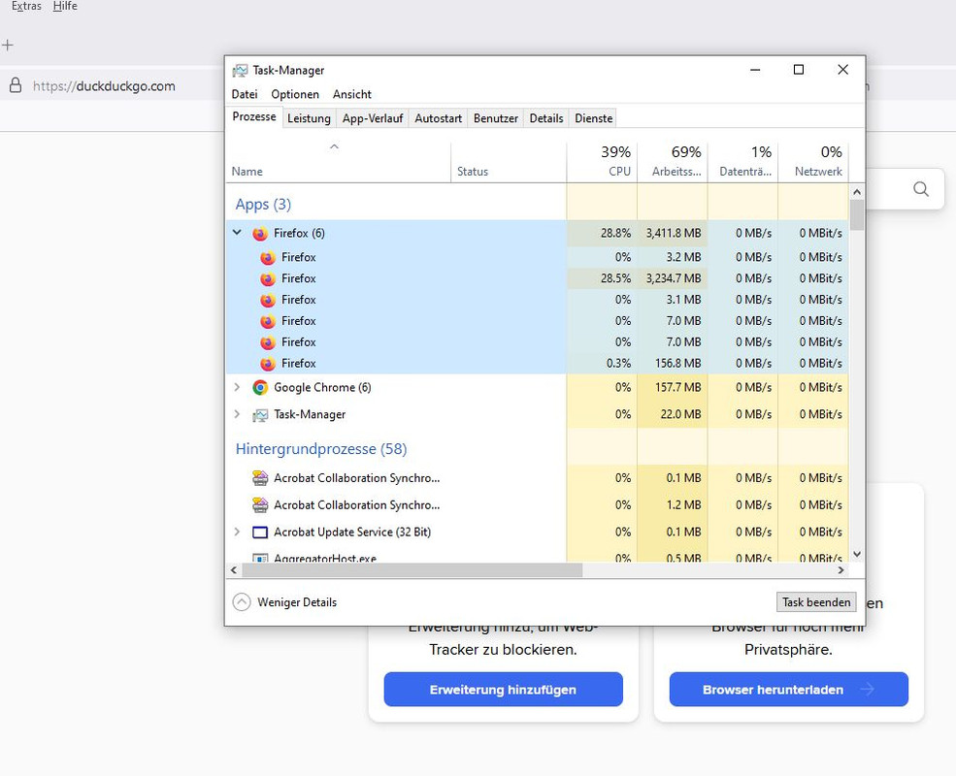Click Erweiterung hinzufügen button
Image resolution: width=956 pixels, height=776 pixels.
[x=503, y=690]
